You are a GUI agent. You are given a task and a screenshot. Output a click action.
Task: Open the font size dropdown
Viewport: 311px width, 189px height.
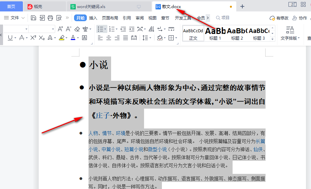pyautogui.click(x=53, y=29)
